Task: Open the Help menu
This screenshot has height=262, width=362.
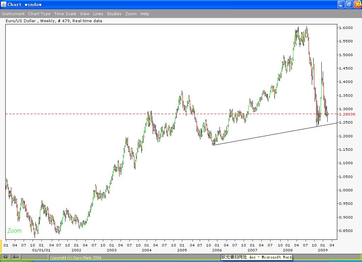Action: [145, 14]
